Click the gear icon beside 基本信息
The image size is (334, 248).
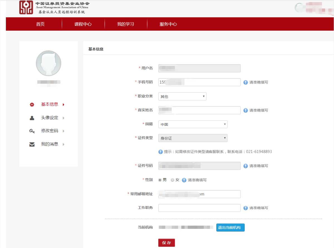[32, 104]
